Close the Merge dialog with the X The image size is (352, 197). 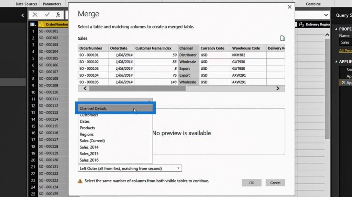(289, 7)
